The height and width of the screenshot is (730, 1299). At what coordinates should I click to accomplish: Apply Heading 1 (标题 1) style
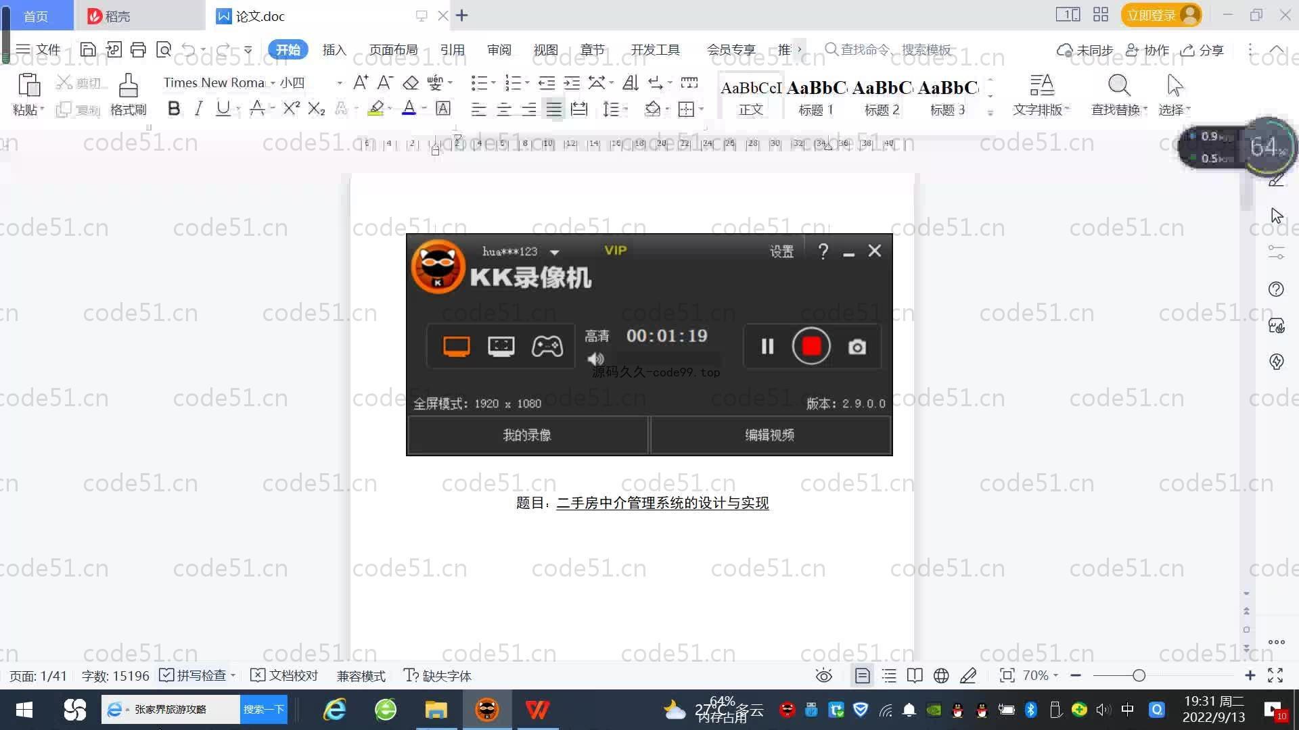[816, 97]
